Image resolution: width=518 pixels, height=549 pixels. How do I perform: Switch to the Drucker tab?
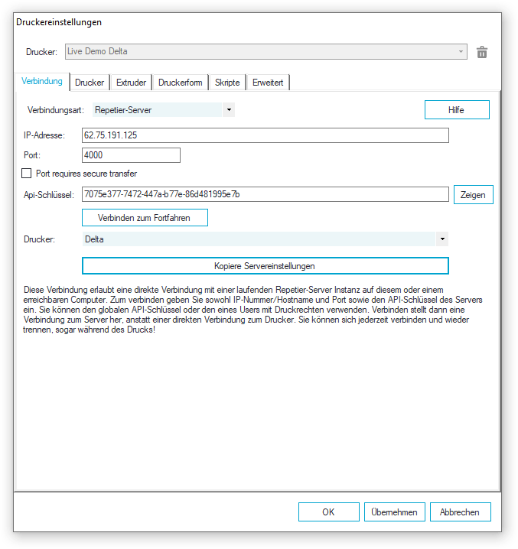[90, 83]
